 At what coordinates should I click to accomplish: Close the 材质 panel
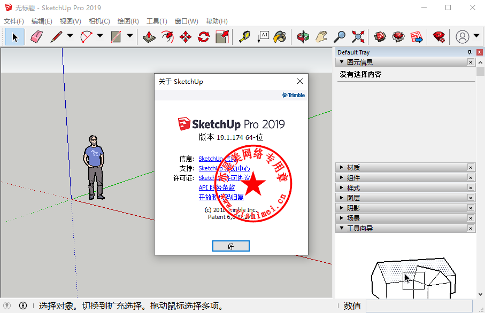[x=471, y=167]
